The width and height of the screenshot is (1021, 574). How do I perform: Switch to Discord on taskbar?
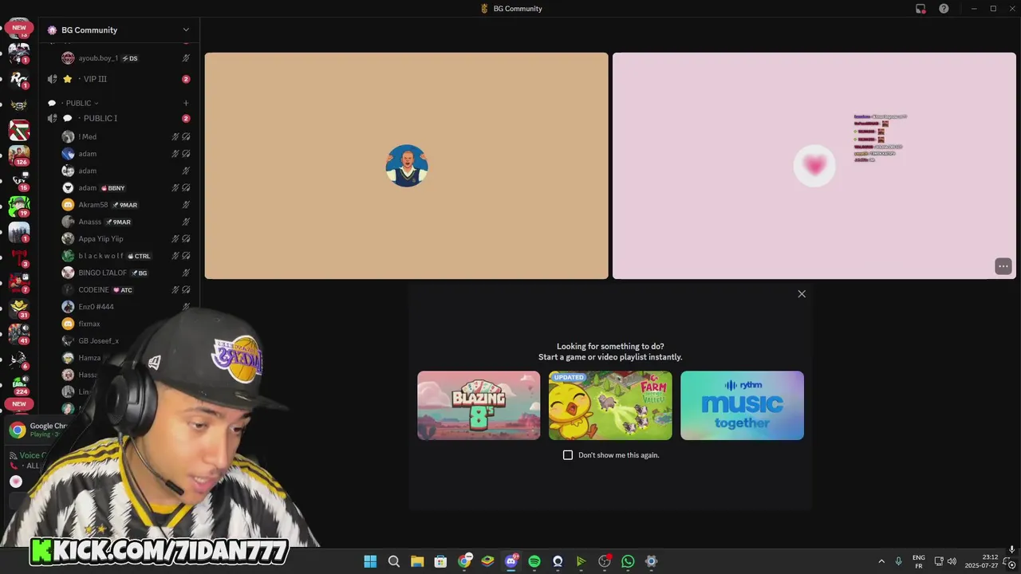[511, 561]
